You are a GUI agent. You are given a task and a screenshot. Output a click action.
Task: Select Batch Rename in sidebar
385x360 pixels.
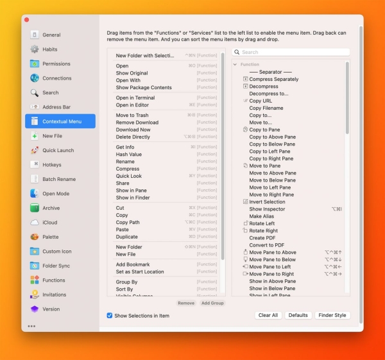[x=60, y=179]
